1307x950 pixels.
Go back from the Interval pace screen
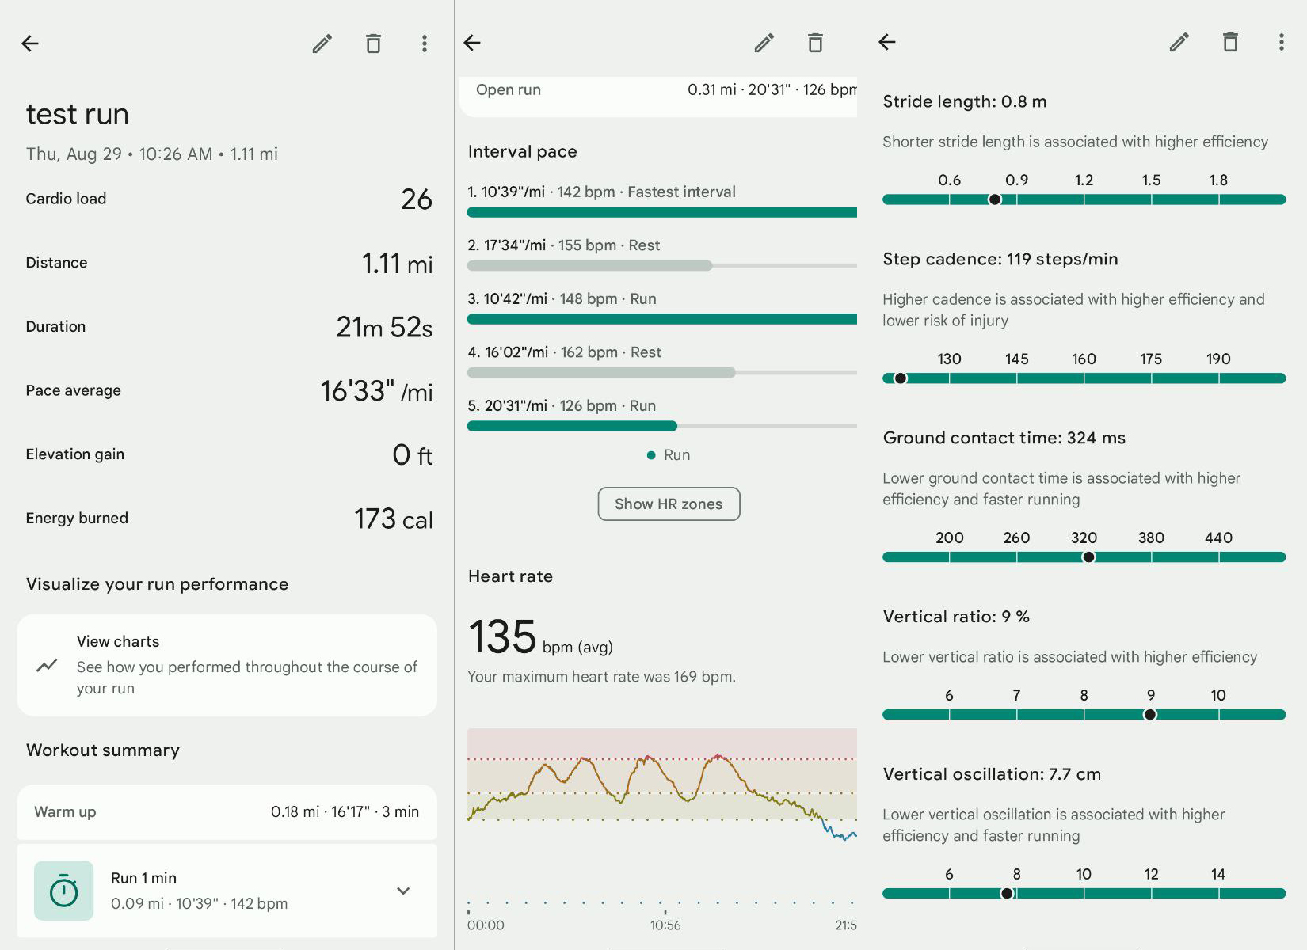point(472,43)
